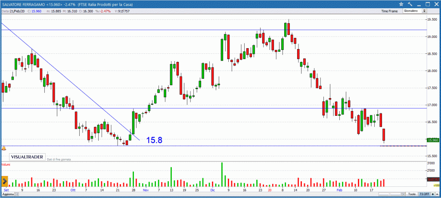
Task: Click the horizontal scrollbar thumb near Tools
Action: (x=390, y=194)
